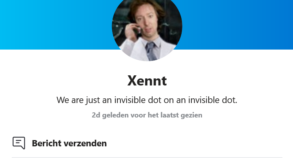The image size is (293, 160).
Task: Click the blue banner left of the avatar
Action: pyautogui.click(x=56, y=25)
